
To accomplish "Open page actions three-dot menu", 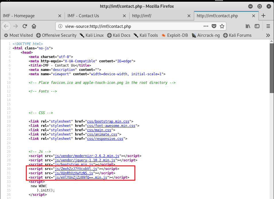I will pyautogui.click(x=206, y=26).
